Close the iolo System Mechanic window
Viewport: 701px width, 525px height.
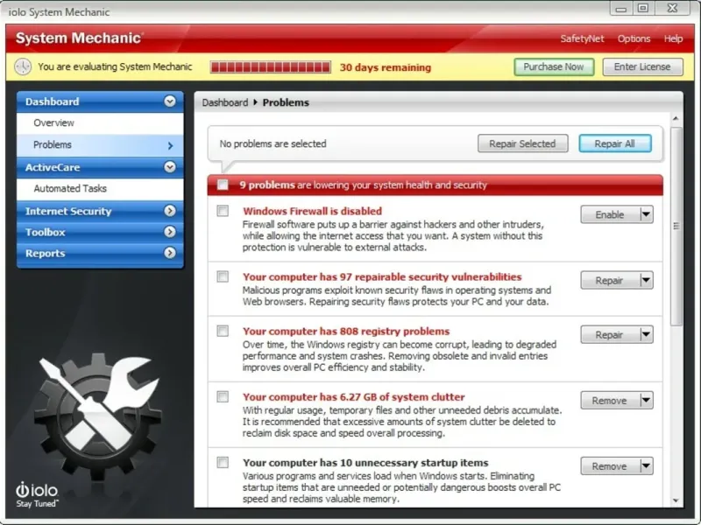(x=672, y=8)
